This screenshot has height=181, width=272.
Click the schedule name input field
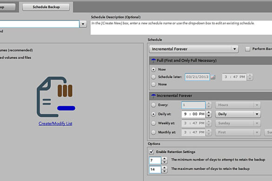point(40,24)
